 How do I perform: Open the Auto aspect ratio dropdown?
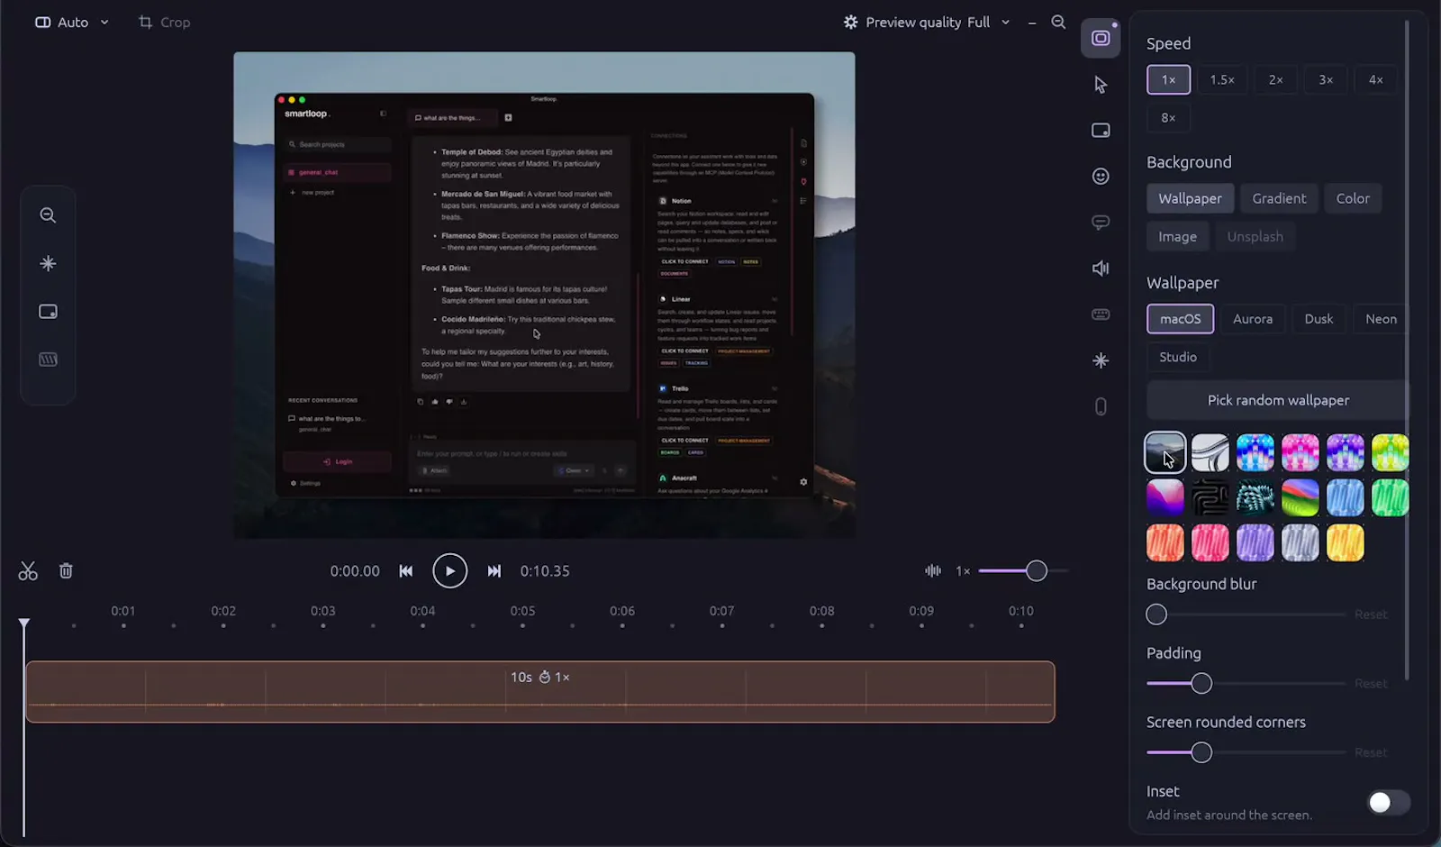pyautogui.click(x=72, y=23)
